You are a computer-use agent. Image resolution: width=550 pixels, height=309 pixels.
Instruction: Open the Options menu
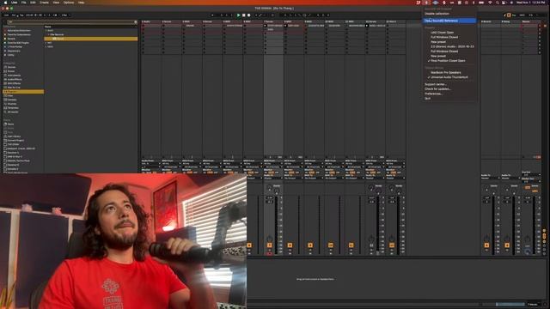click(69, 3)
